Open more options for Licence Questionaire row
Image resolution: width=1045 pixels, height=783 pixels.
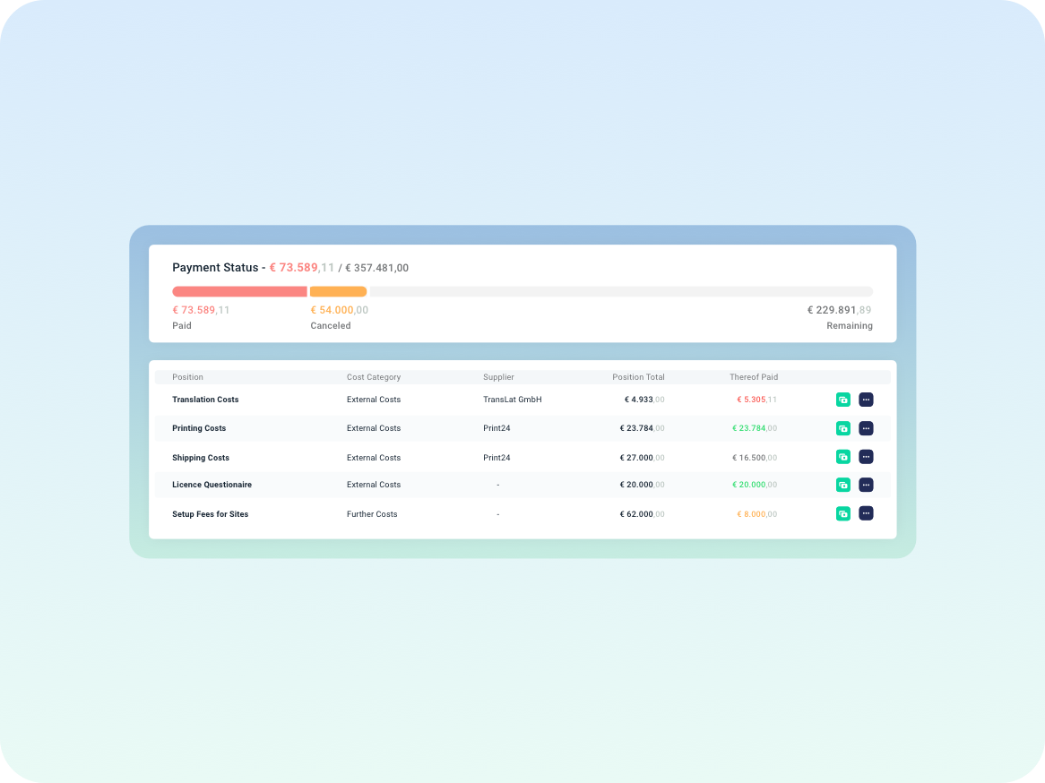click(x=866, y=485)
